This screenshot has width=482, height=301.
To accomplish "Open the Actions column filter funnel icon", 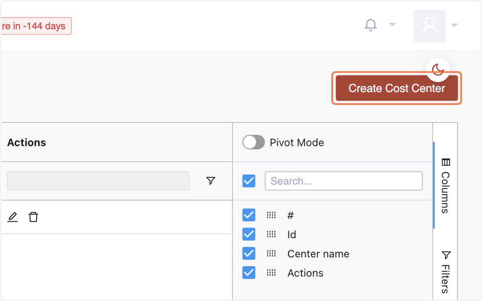I will tap(210, 181).
